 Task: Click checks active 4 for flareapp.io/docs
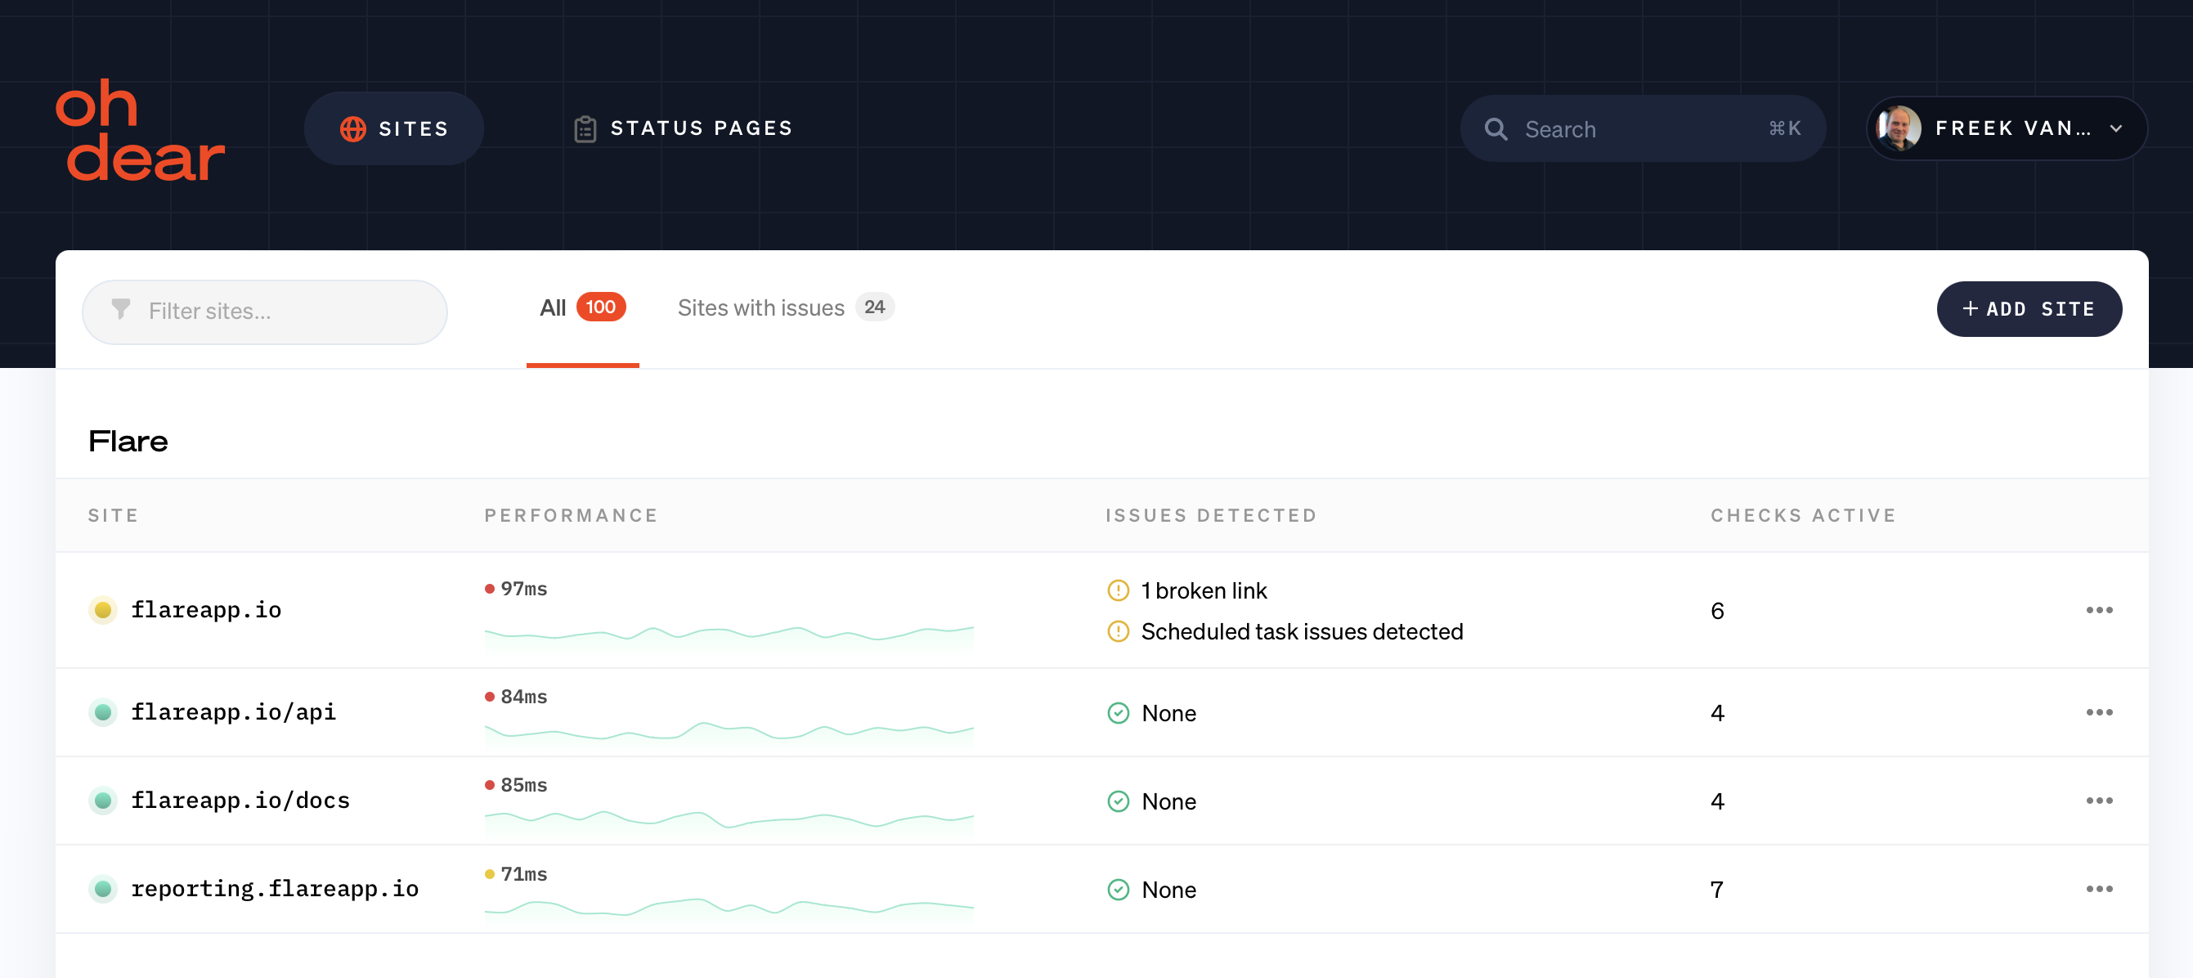click(1717, 801)
